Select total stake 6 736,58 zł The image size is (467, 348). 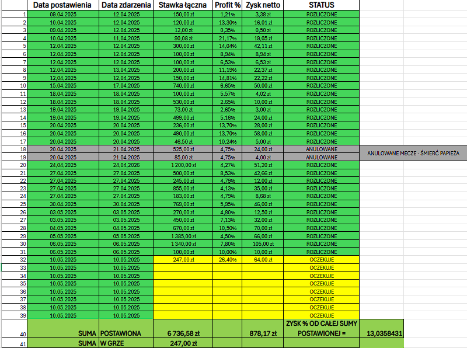[x=183, y=329]
